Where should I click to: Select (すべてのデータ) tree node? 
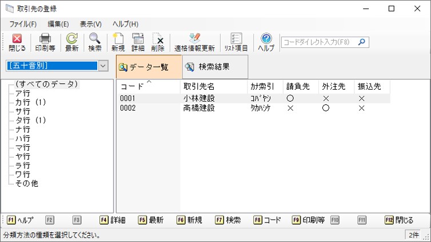pyautogui.click(x=47, y=84)
